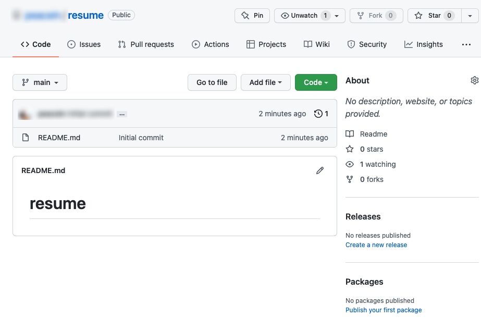Click the Readme link in About
This screenshot has width=481, height=330.
coord(374,134)
